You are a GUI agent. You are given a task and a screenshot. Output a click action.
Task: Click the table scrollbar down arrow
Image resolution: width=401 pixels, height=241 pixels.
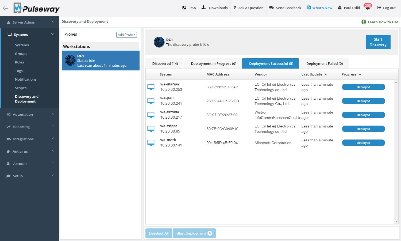pos(396,222)
